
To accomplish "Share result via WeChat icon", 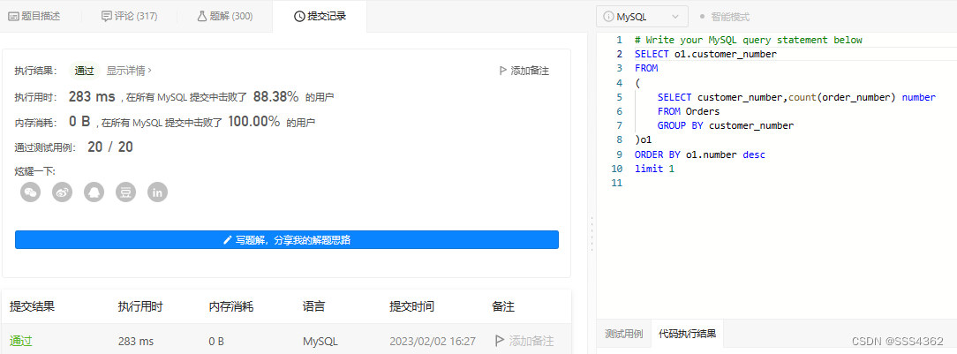I will click(x=31, y=192).
